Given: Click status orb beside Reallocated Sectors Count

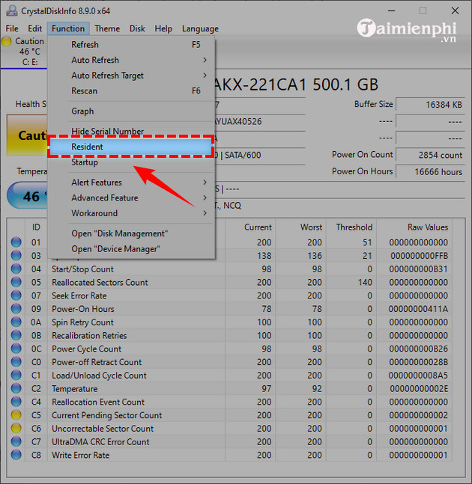Looking at the screenshot, I should point(16,282).
